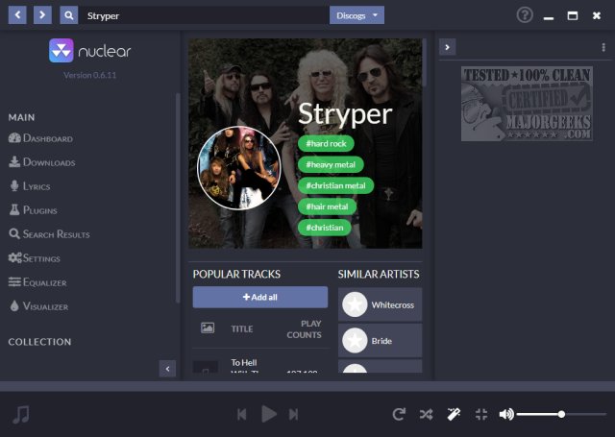This screenshot has width=615, height=437.
Task: Click the circular Stryper artist thumbnail
Action: click(x=239, y=168)
